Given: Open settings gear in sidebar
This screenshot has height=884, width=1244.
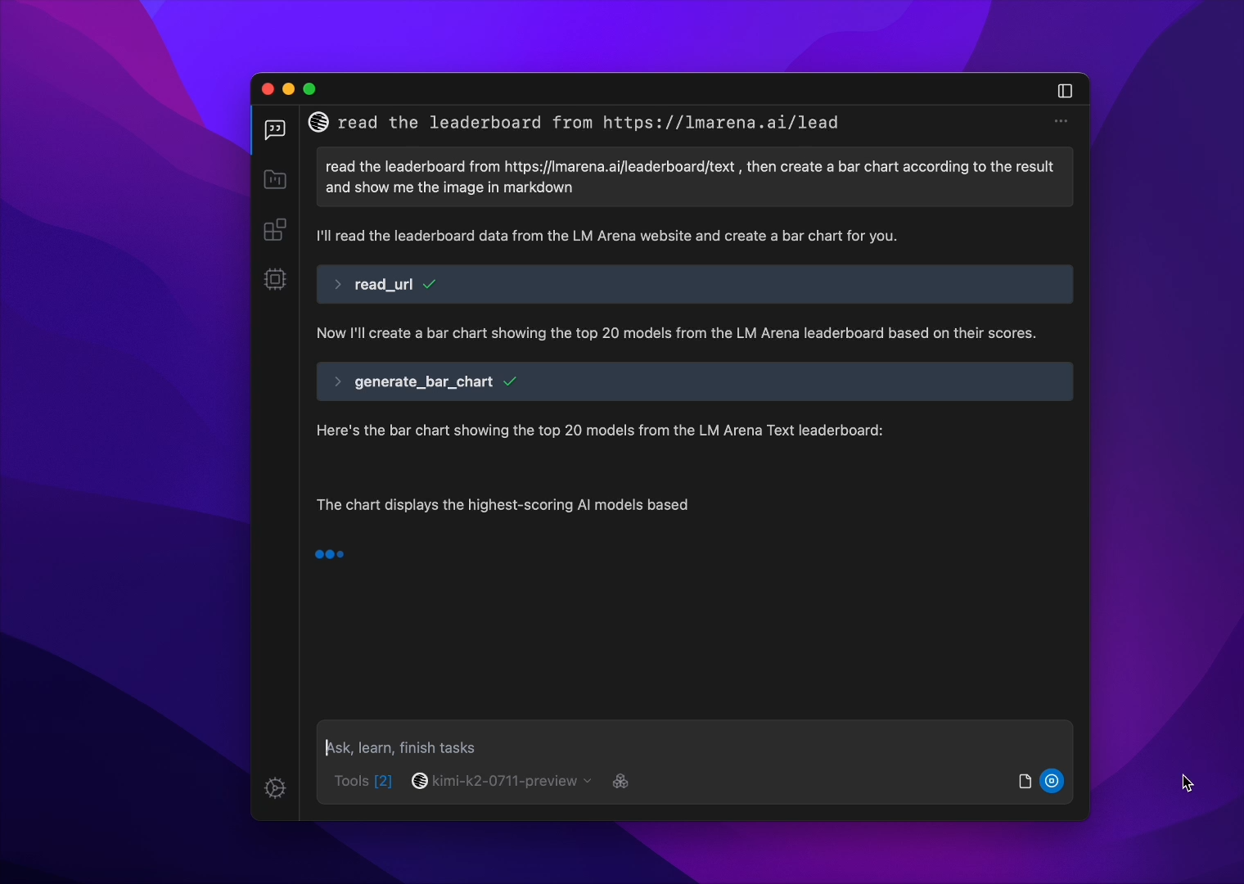Looking at the screenshot, I should click(x=276, y=788).
